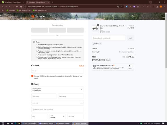Stop loading the page with the X button
The height and width of the screenshot is (125, 167).
(10, 7)
